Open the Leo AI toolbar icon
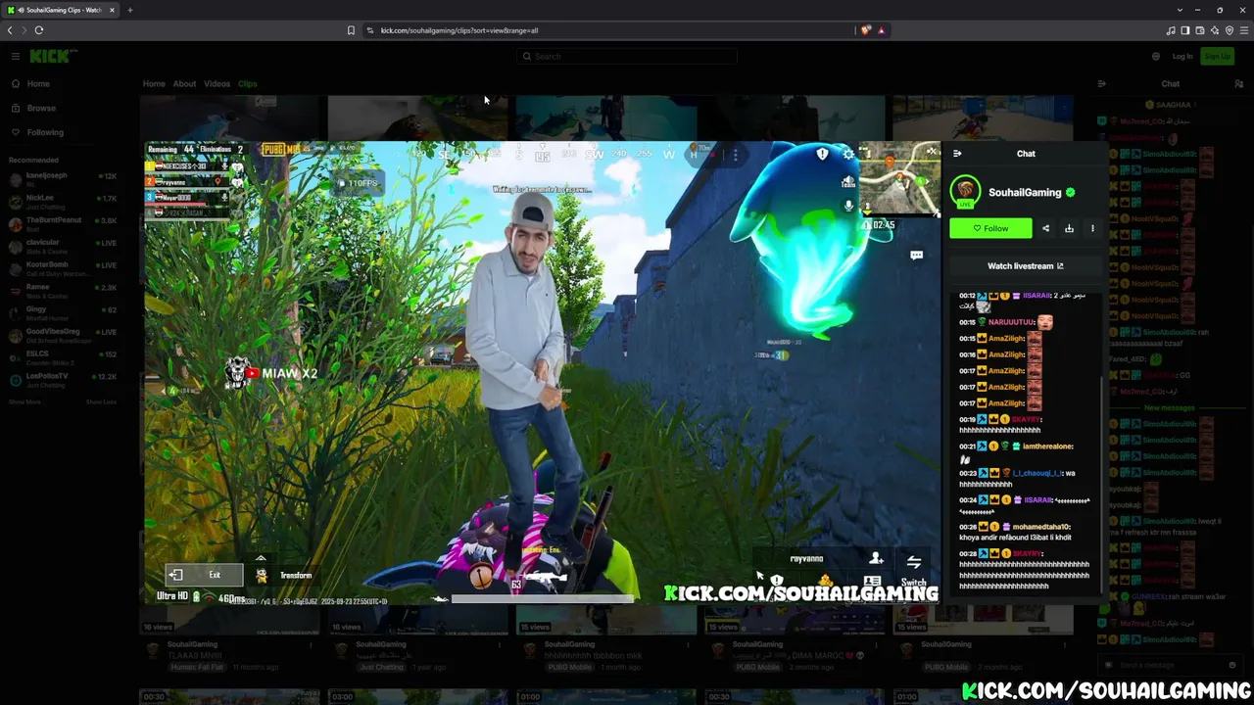 point(1214,30)
